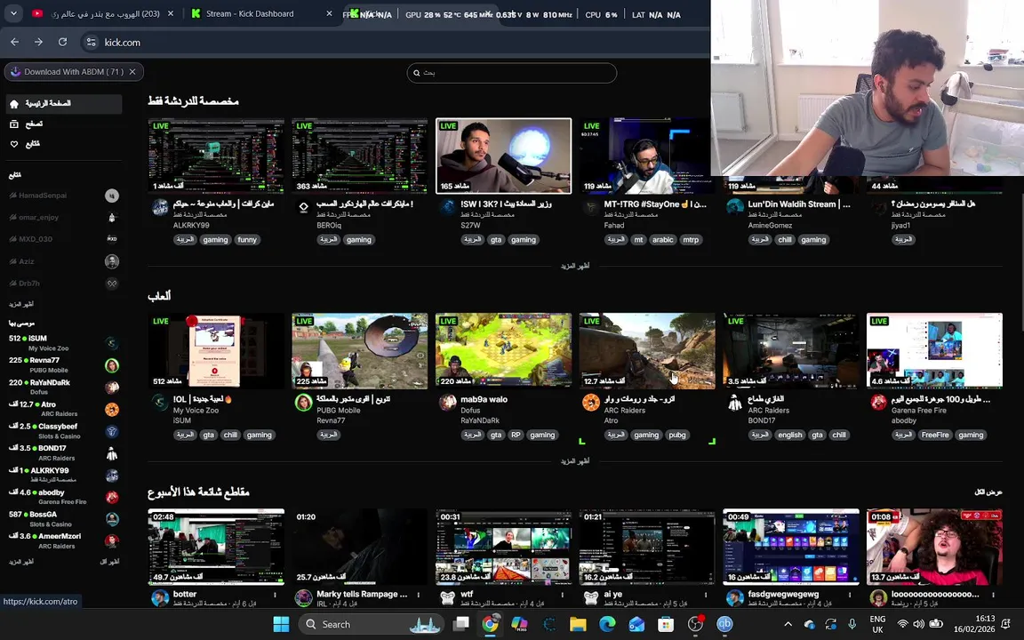Open site information icon beside kick.com
This screenshot has width=1024, height=640.
(x=91, y=42)
